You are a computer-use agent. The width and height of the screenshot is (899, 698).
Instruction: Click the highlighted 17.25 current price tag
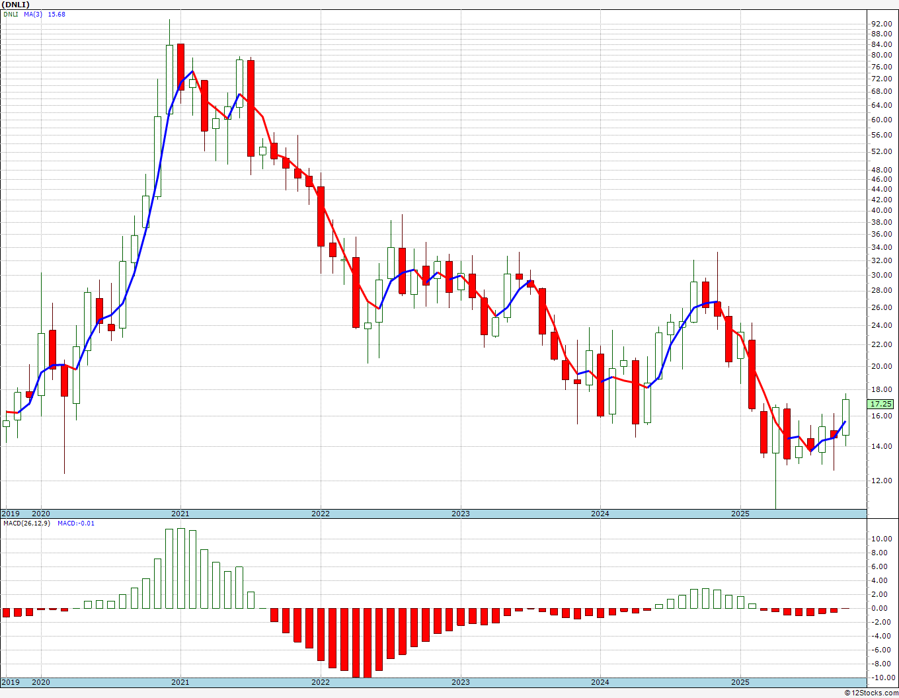pos(882,404)
